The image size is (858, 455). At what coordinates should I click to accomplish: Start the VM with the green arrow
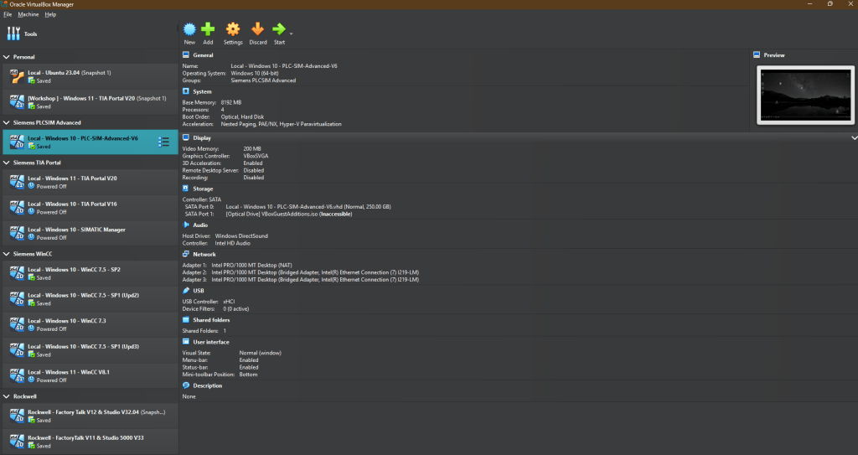click(x=279, y=30)
